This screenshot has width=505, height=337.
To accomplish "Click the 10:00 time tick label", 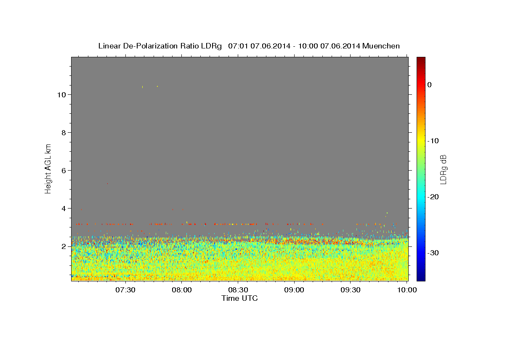I will (407, 290).
